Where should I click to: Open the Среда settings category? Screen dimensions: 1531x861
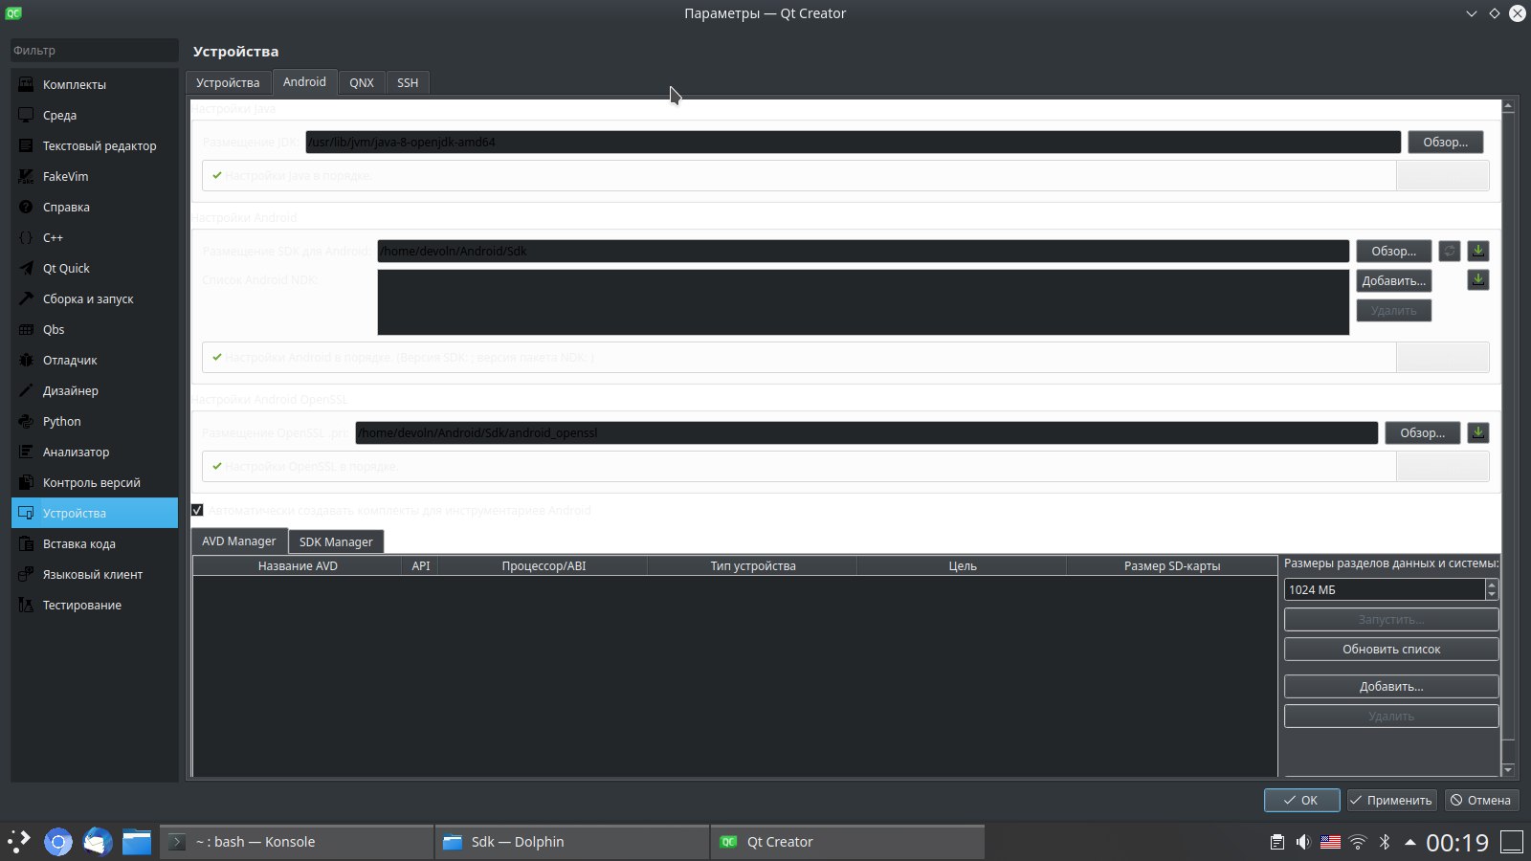pyautogui.click(x=94, y=115)
